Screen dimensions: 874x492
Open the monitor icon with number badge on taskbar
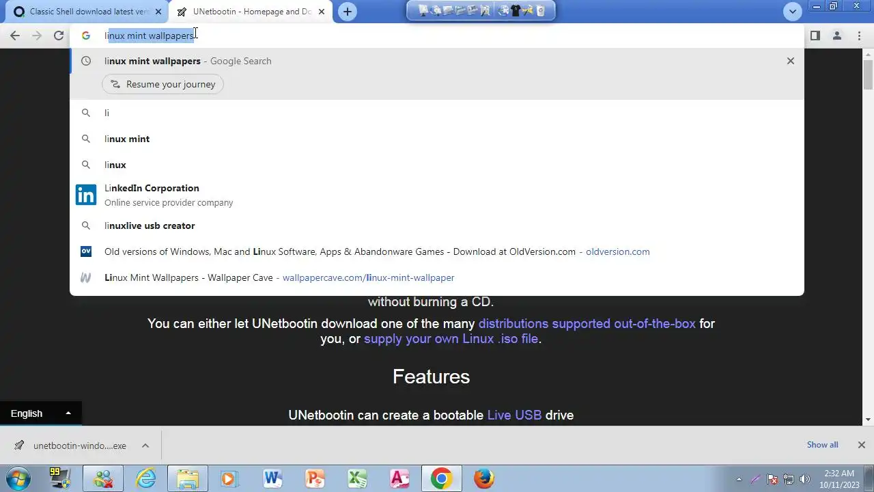click(x=61, y=478)
